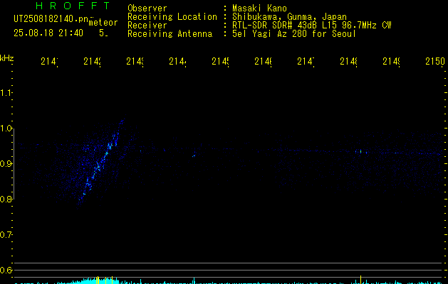Click the gray vertical range bar beside 0.9
Image resolution: width=448 pixels, height=284 pixels.
coord(14,164)
